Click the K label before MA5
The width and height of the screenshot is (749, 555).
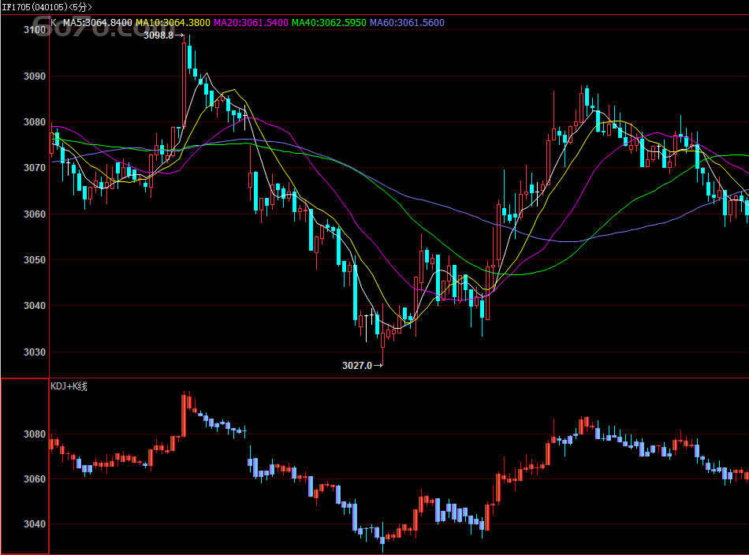coord(54,22)
